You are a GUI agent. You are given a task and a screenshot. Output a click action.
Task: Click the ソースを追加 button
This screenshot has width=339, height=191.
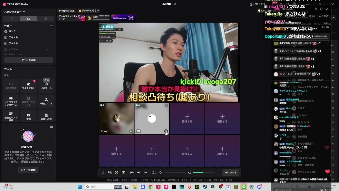[x=29, y=60]
